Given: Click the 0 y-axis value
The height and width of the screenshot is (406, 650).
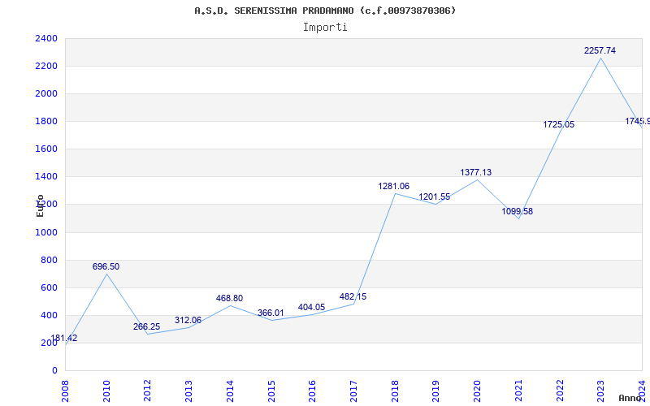Looking at the screenshot, I should pos(54,370).
